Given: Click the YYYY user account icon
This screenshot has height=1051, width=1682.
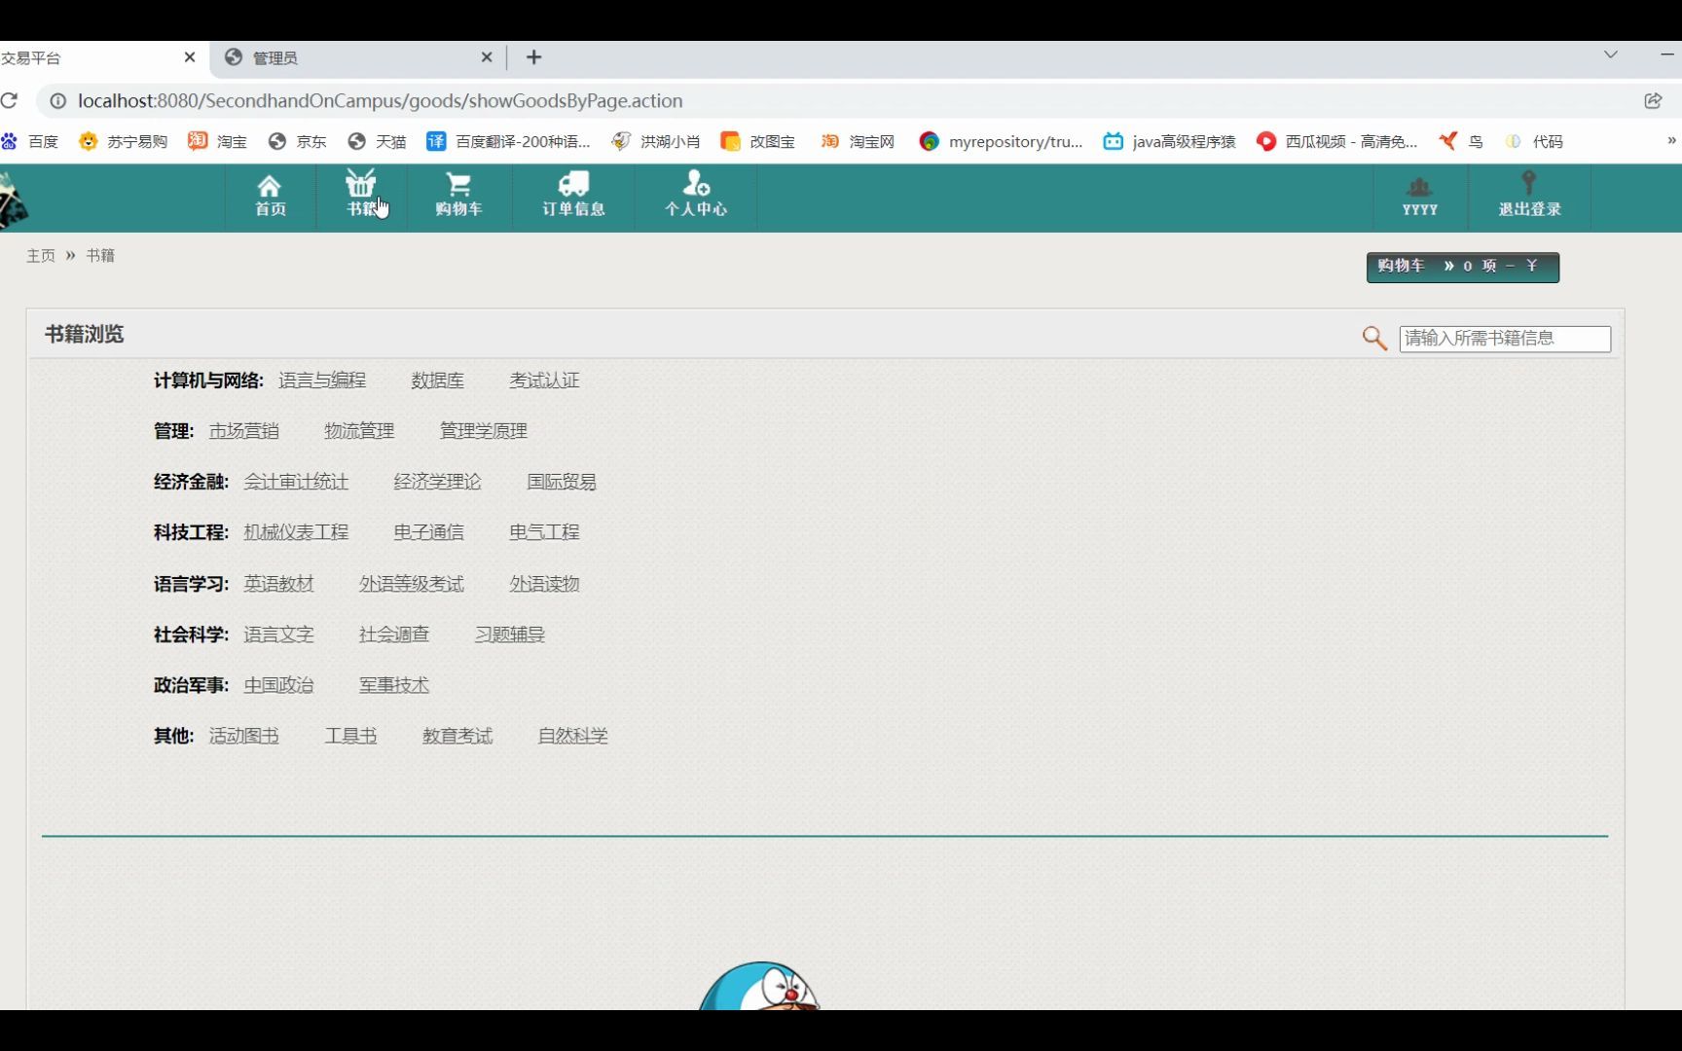Looking at the screenshot, I should tap(1419, 196).
